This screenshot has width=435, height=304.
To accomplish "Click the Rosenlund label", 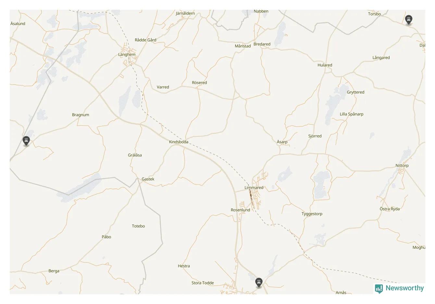I will (241, 210).
